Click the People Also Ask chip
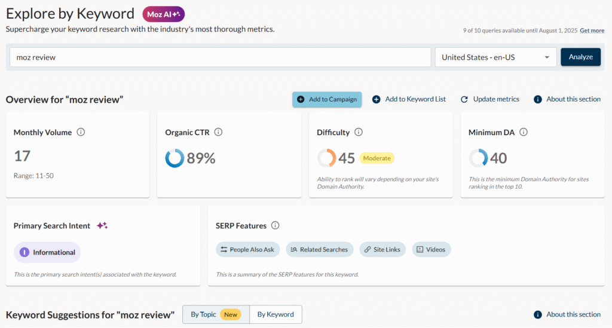Image resolution: width=612 pixels, height=328 pixels. click(248, 250)
